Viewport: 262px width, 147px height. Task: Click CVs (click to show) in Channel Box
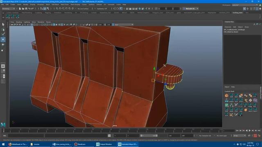pyautogui.click(x=231, y=32)
